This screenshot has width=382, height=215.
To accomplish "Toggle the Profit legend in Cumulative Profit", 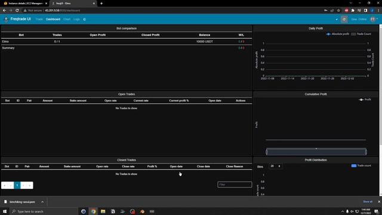I will click(x=365, y=100).
